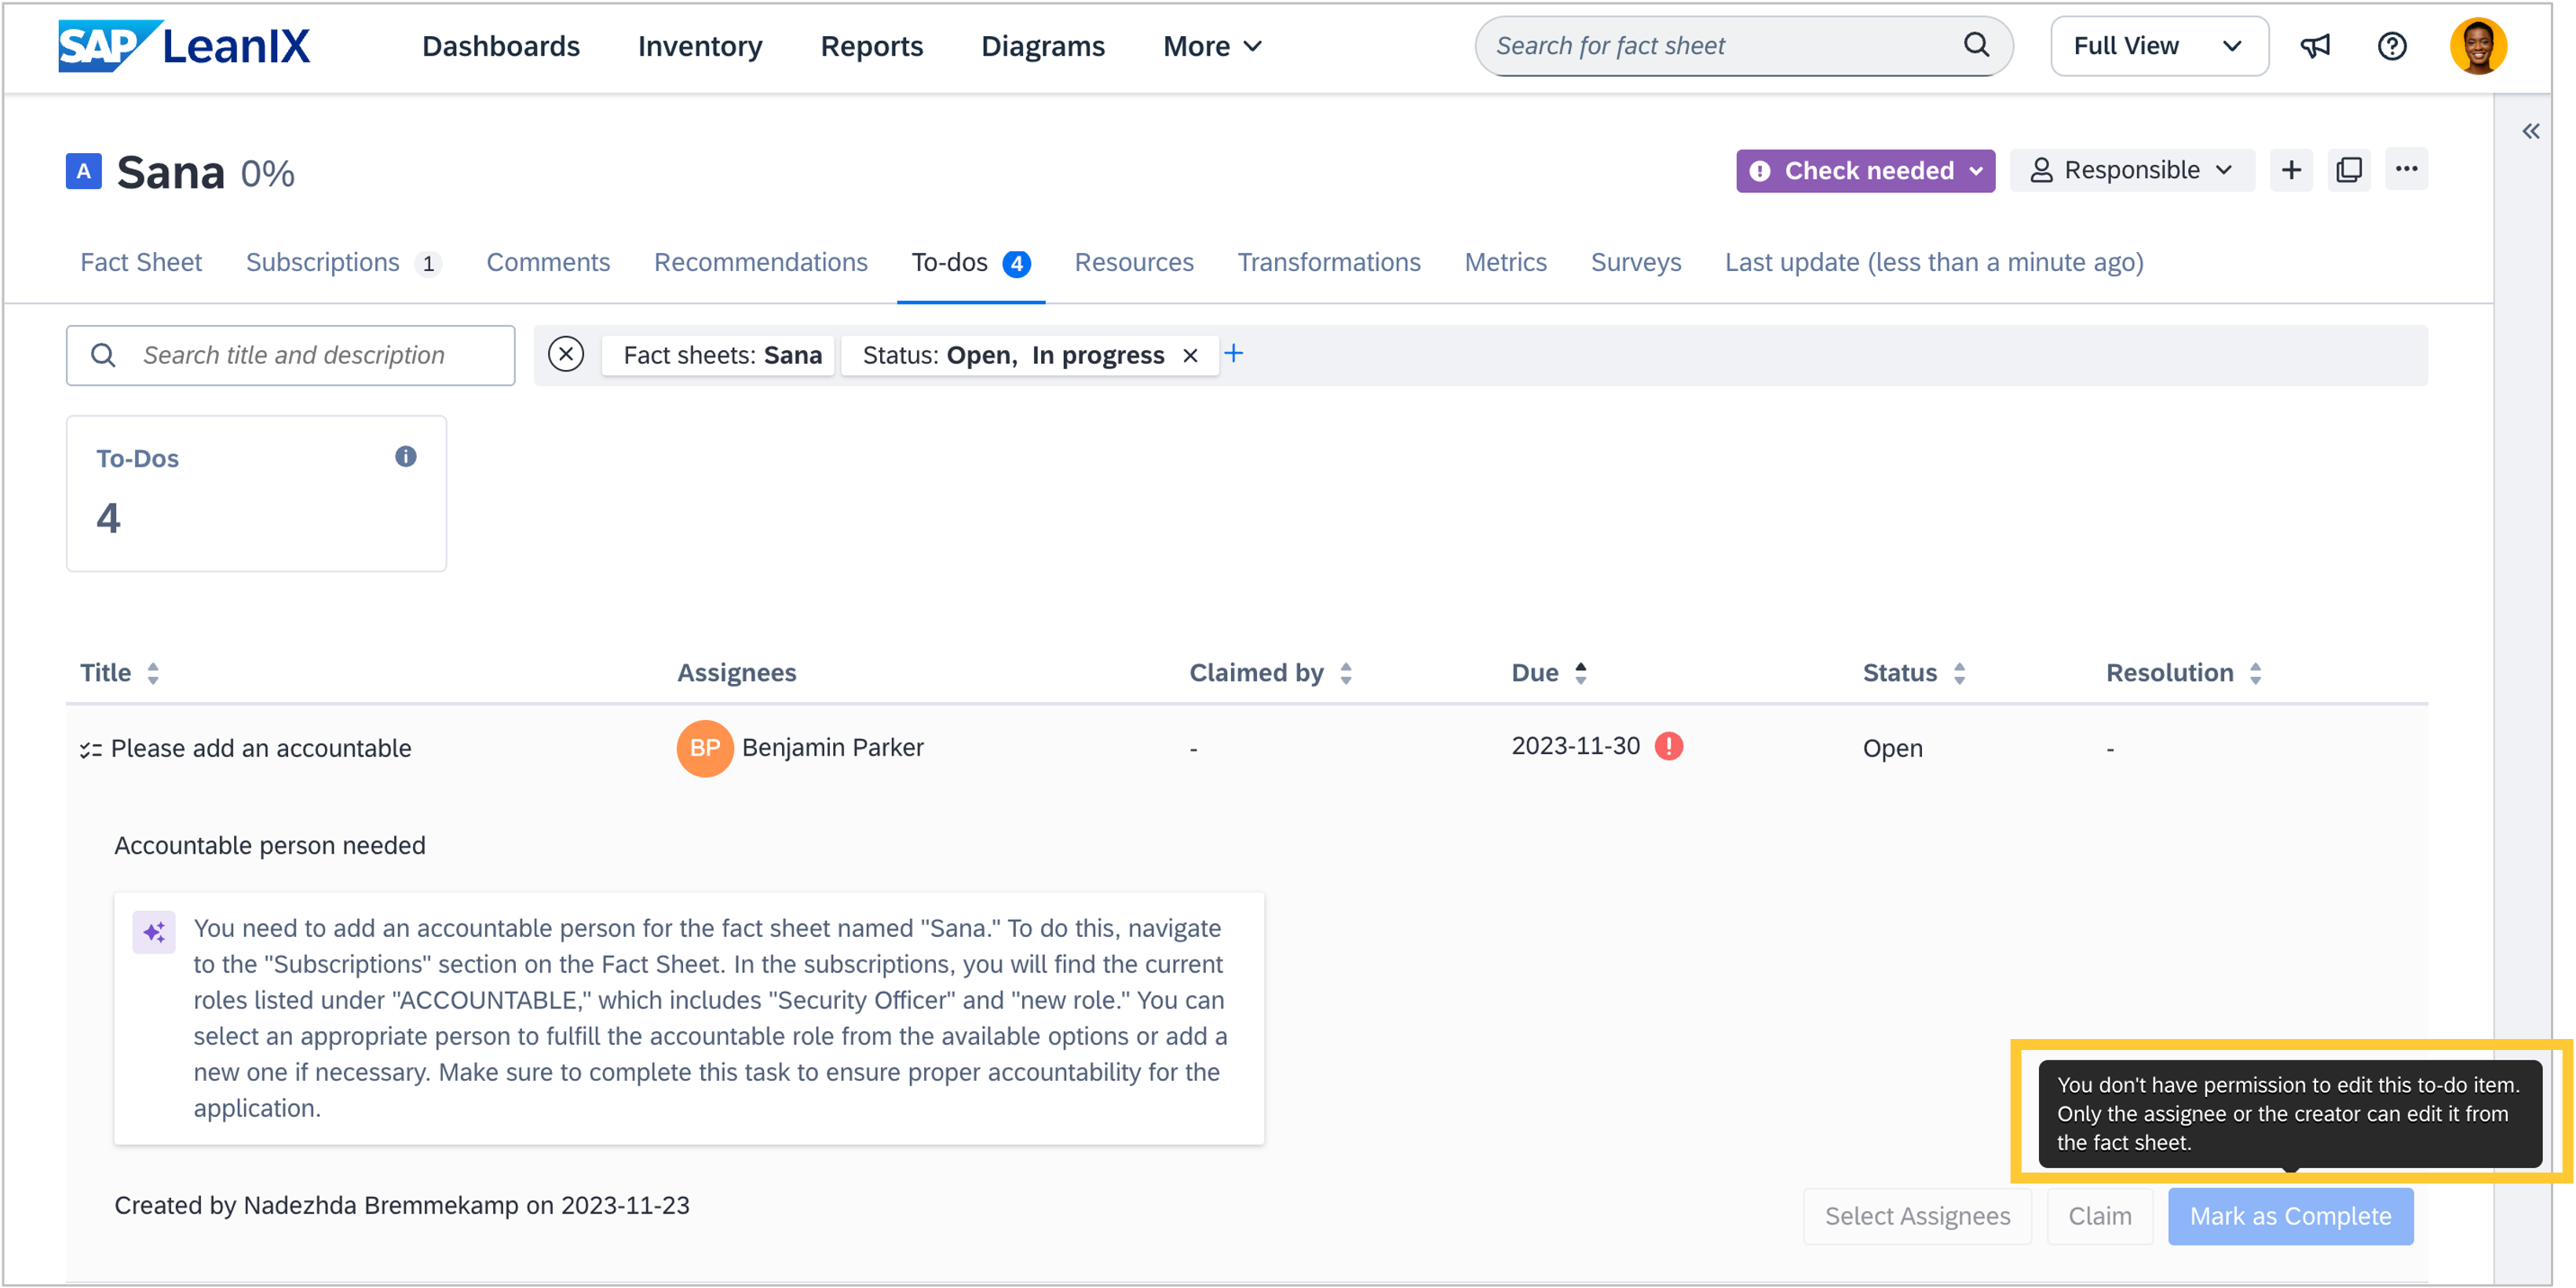Screen dimensions: 2576x1288
Task: Open the Full View selector
Action: pyautogui.click(x=2158, y=46)
